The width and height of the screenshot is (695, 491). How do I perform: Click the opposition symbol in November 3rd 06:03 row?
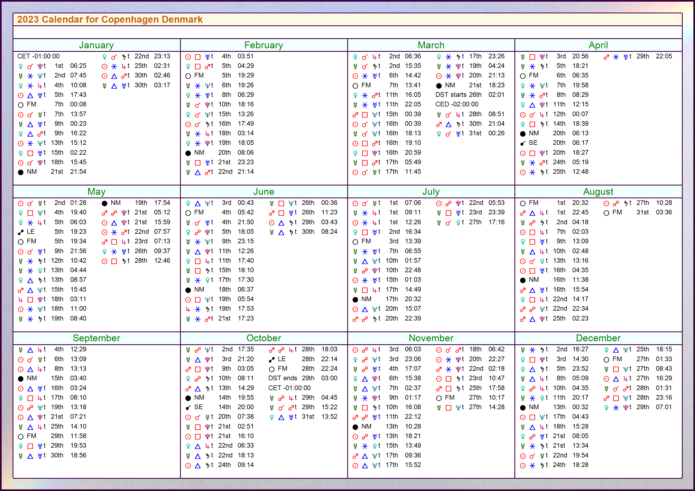click(x=365, y=350)
